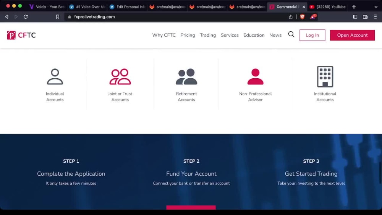Click the STEP 3 heading
Screen dimensions: 382x215
point(311,161)
